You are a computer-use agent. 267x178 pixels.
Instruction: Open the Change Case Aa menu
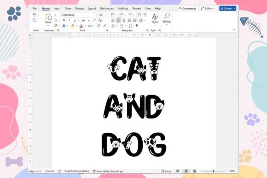pyautogui.click(x=91, y=26)
